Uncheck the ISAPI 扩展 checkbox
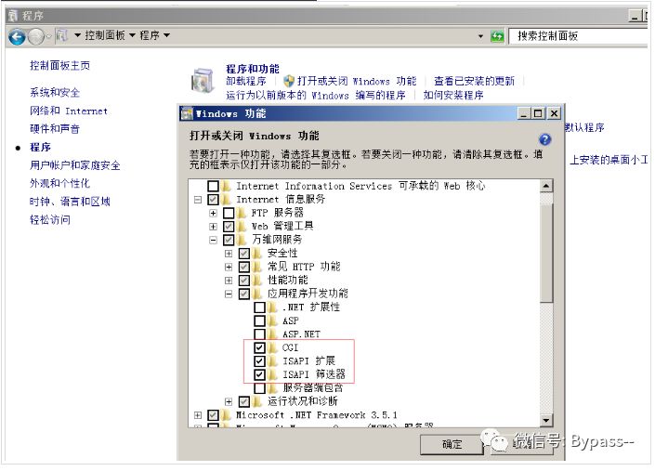This screenshot has width=655, height=471. tap(259, 360)
